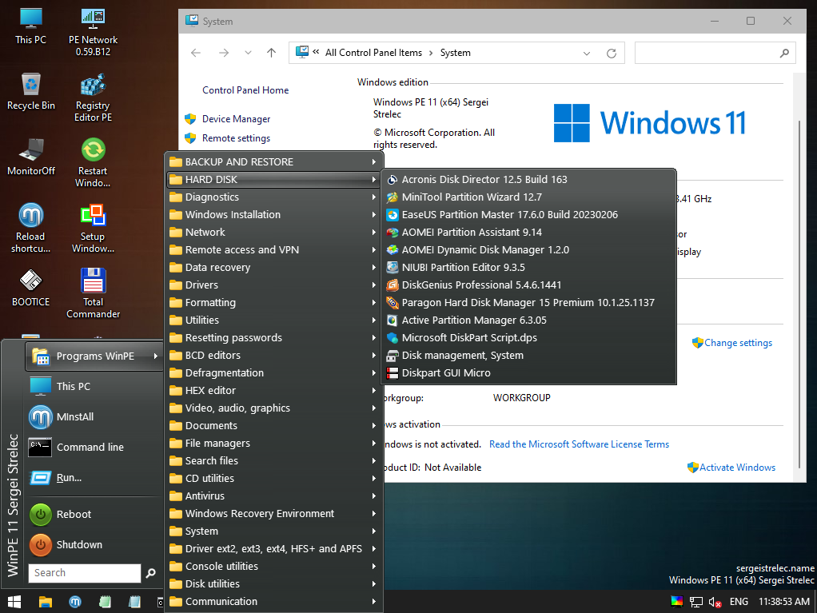This screenshot has width=817, height=613.
Task: Open recent locations dropdown arrow
Action: coord(248,53)
